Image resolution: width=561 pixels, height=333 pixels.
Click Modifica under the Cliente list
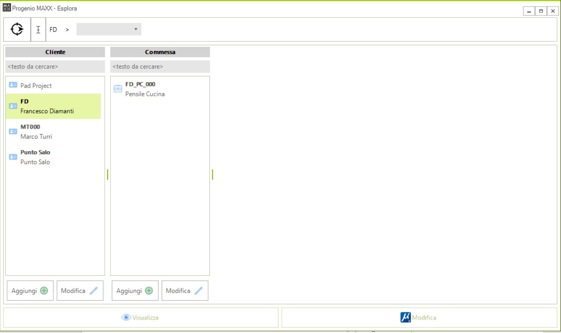coord(80,291)
